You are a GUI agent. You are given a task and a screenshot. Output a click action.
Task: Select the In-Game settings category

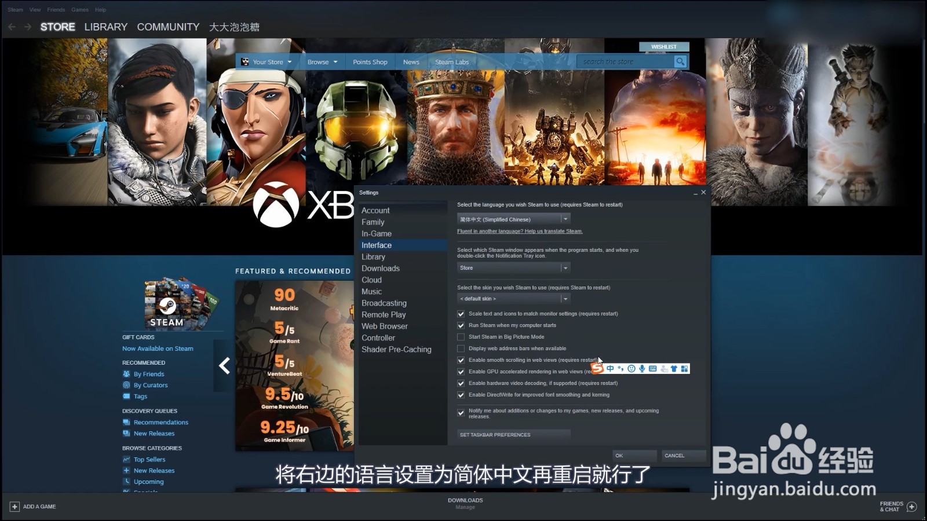(x=403, y=234)
